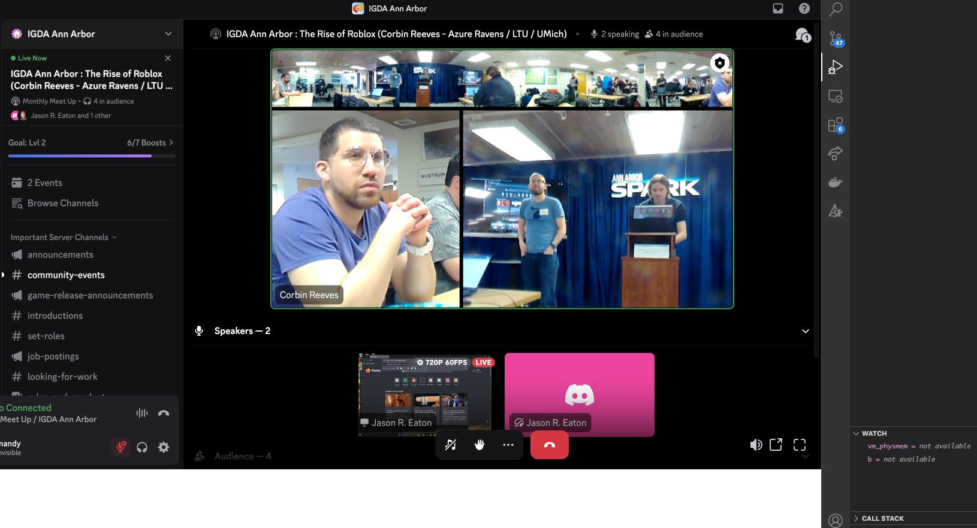The width and height of the screenshot is (977, 528).
Task: Open Meet Up / IGDA Ann Arbor link
Action: [x=49, y=419]
